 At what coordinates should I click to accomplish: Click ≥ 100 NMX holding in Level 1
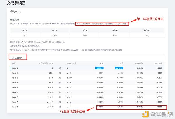tap(69, 73)
